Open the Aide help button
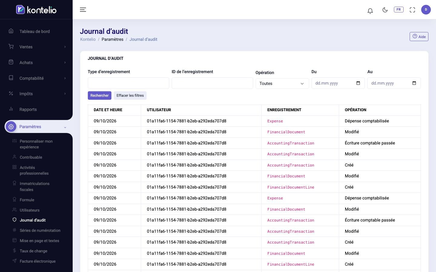Screen dimensions: 436x272 (x=419, y=37)
